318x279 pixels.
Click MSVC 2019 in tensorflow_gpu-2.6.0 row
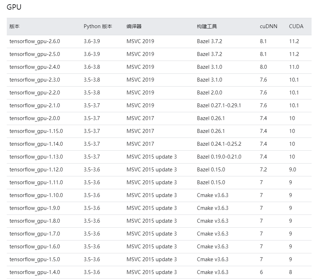(x=140, y=41)
